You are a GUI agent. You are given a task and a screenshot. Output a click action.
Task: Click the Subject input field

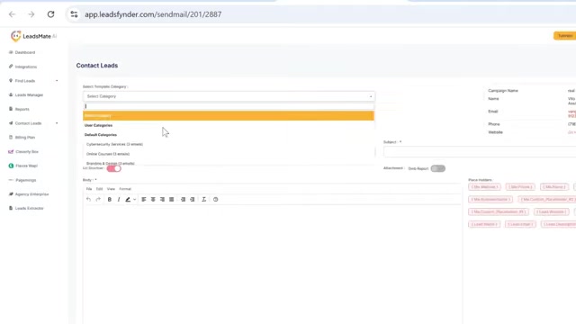tap(480, 152)
